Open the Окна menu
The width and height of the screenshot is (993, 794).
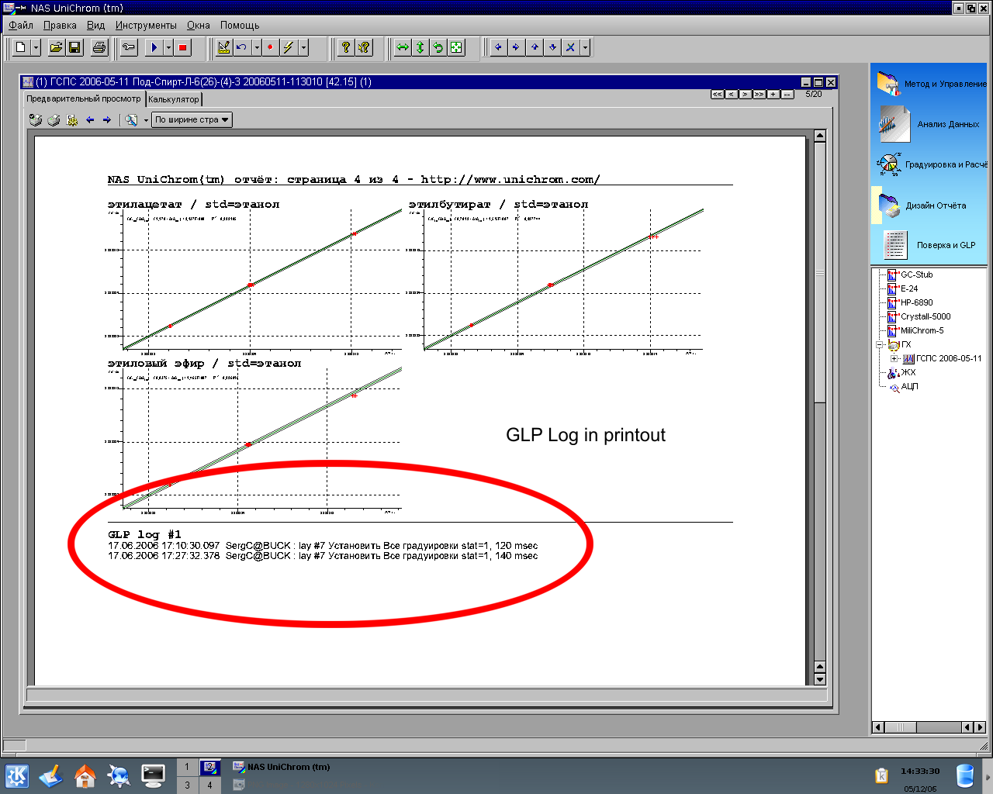pos(199,25)
